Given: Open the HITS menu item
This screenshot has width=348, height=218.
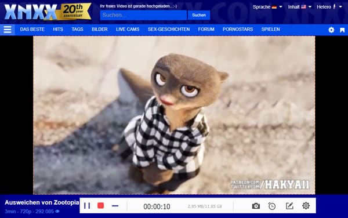Looking at the screenshot, I should [x=58, y=29].
